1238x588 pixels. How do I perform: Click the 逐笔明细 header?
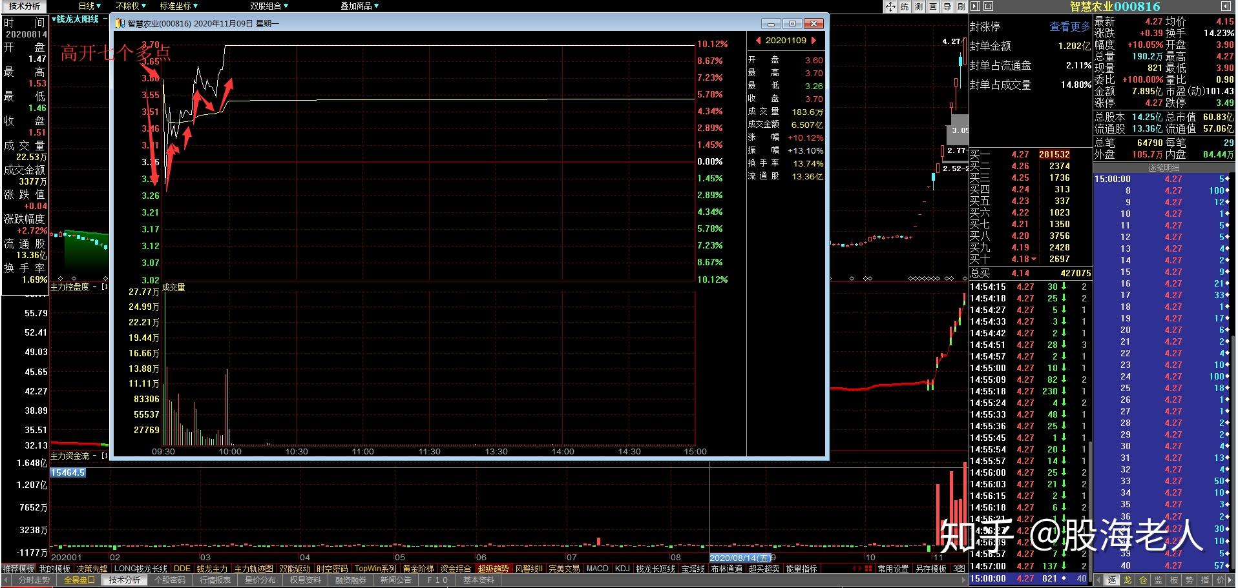coord(1164,168)
